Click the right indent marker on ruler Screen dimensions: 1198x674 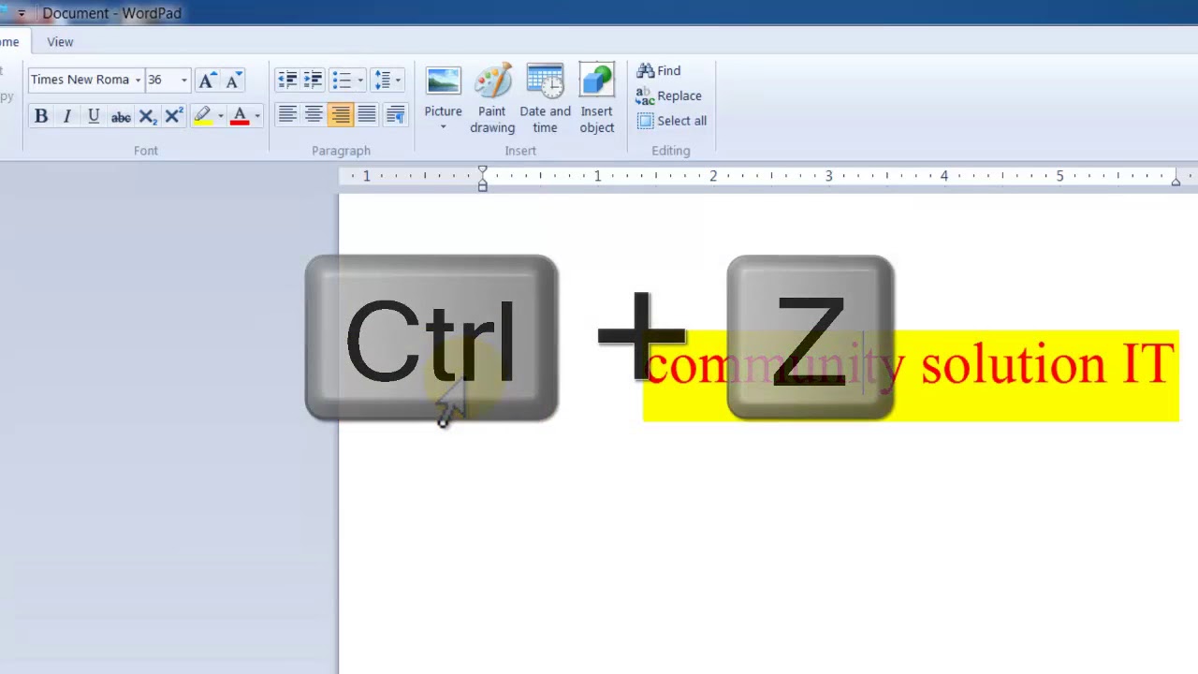1176,181
